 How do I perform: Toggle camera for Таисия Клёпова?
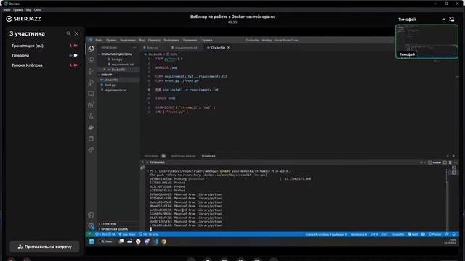pos(76,65)
